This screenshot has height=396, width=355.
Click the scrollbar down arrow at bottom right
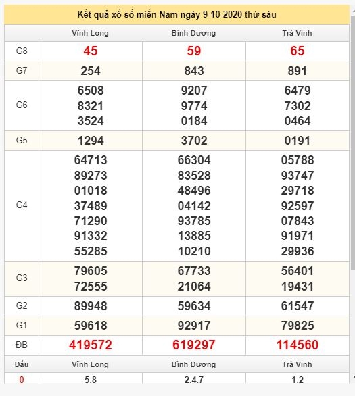[353, 377]
